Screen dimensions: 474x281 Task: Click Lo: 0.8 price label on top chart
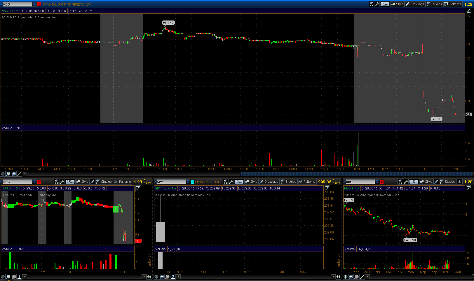pyautogui.click(x=437, y=119)
